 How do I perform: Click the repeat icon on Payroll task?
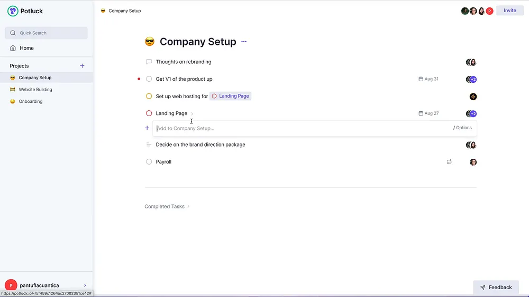pos(449,162)
